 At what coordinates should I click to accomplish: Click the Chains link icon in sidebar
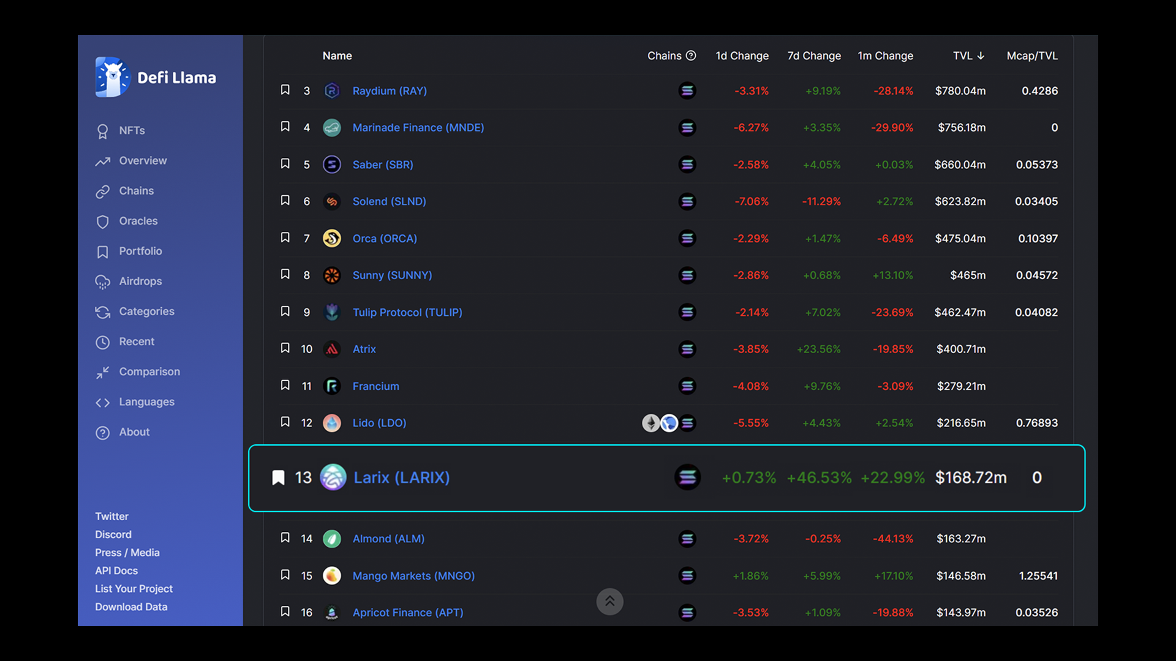(102, 192)
